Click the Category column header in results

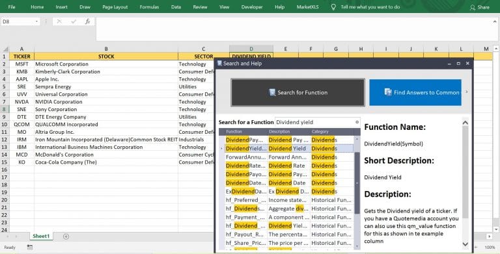(331, 131)
